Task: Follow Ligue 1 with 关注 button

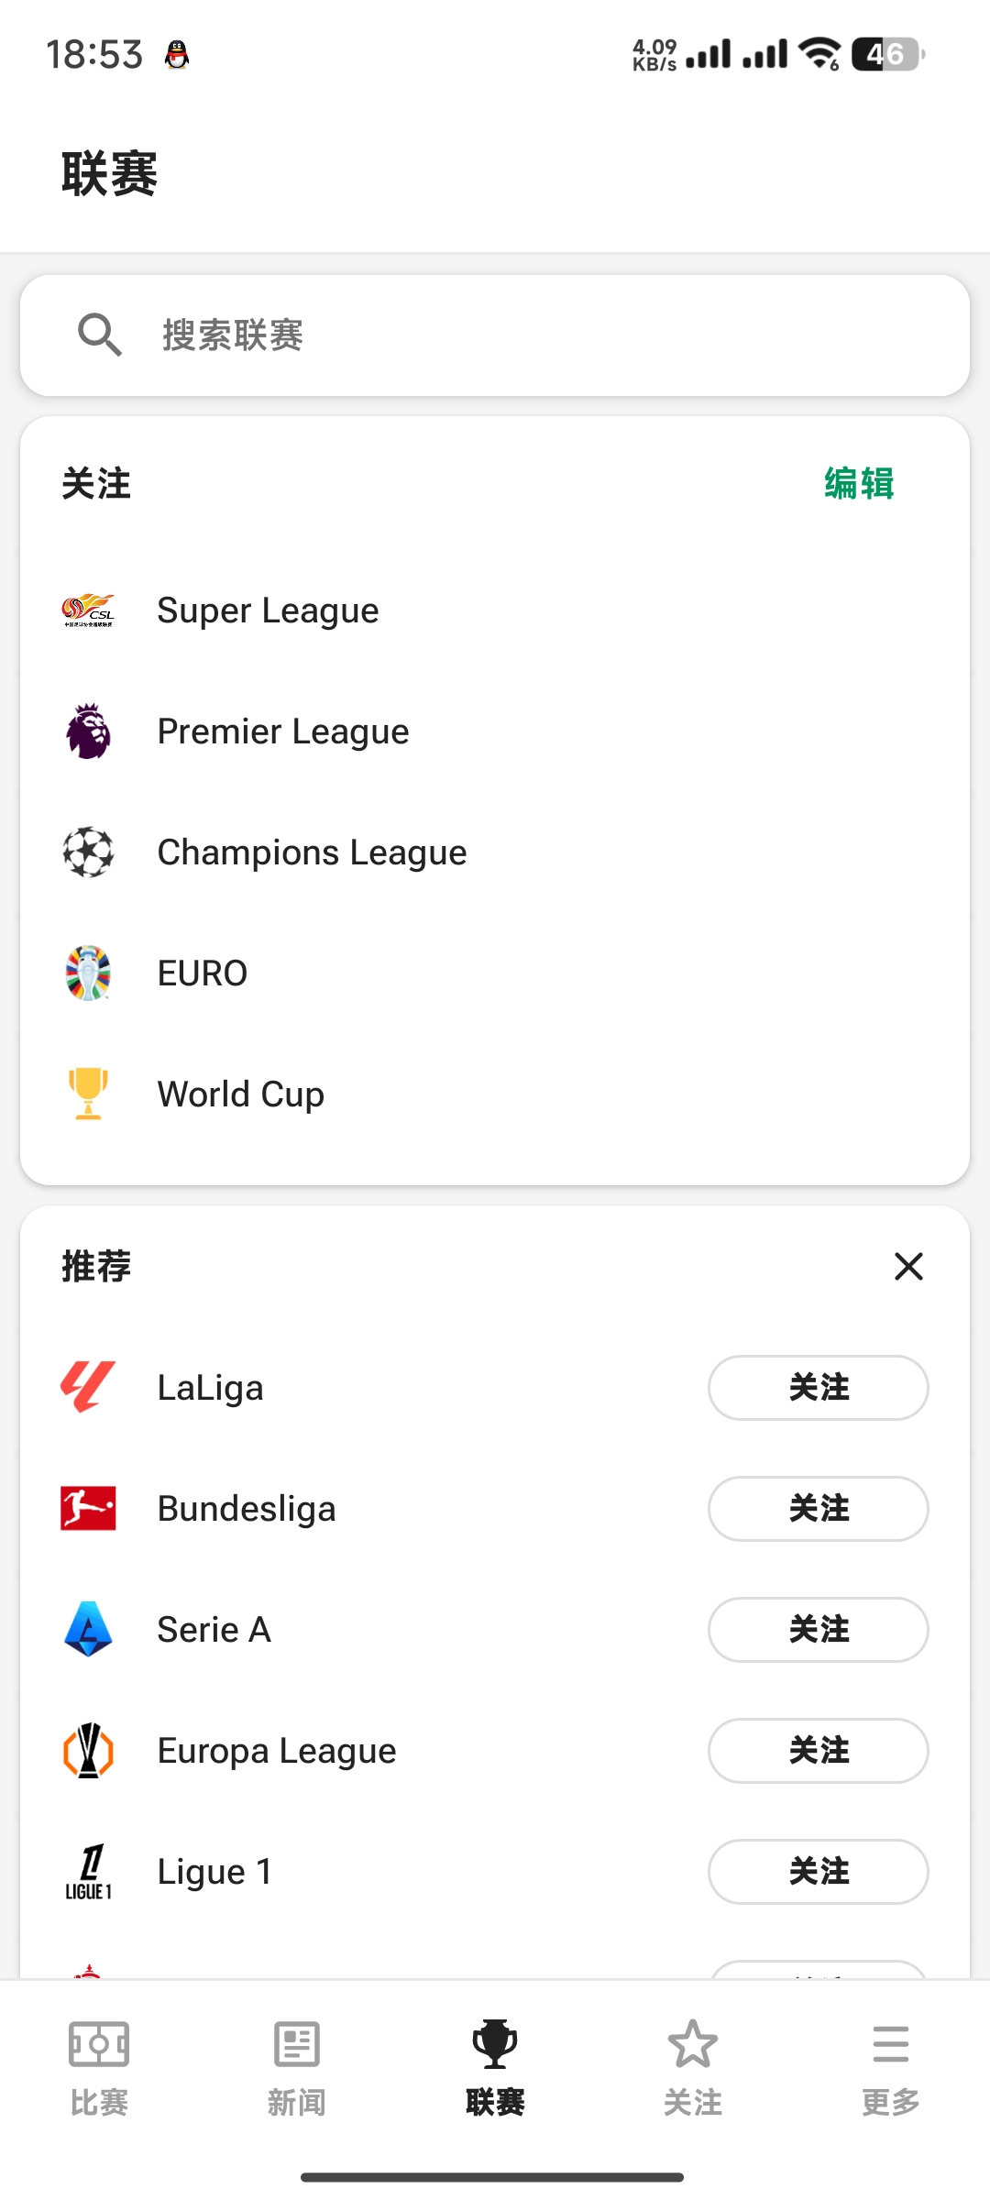Action: click(819, 1872)
